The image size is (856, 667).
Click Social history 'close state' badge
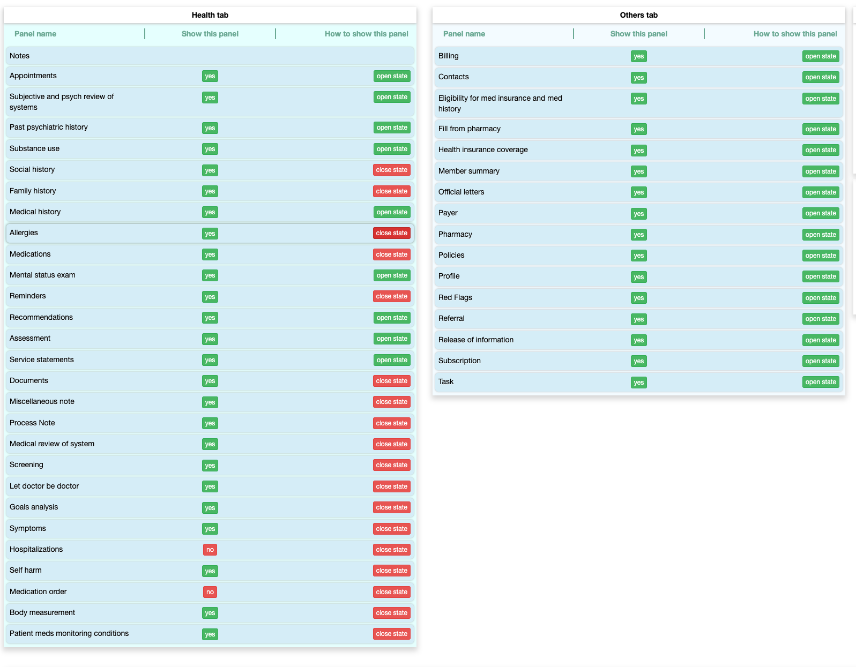[x=392, y=170]
